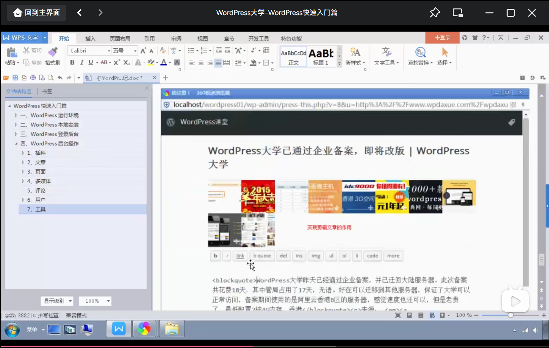Click the font color A icon
Image resolution: width=549 pixels, height=348 pixels.
pos(163,63)
